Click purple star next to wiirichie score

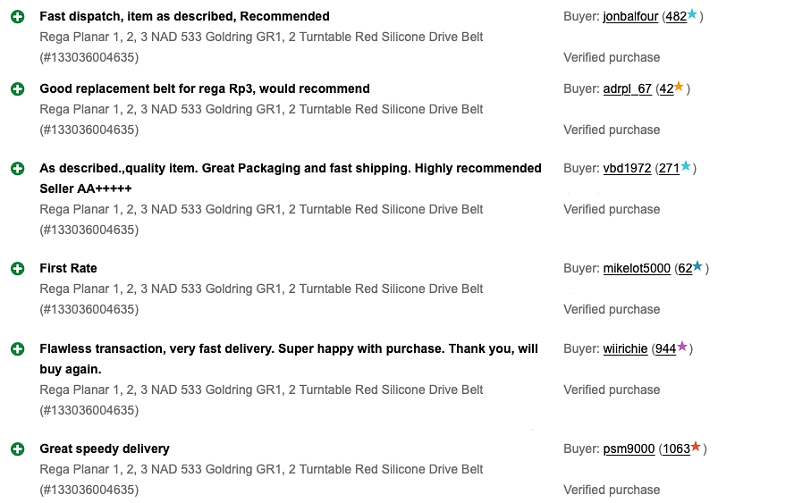[x=682, y=347]
